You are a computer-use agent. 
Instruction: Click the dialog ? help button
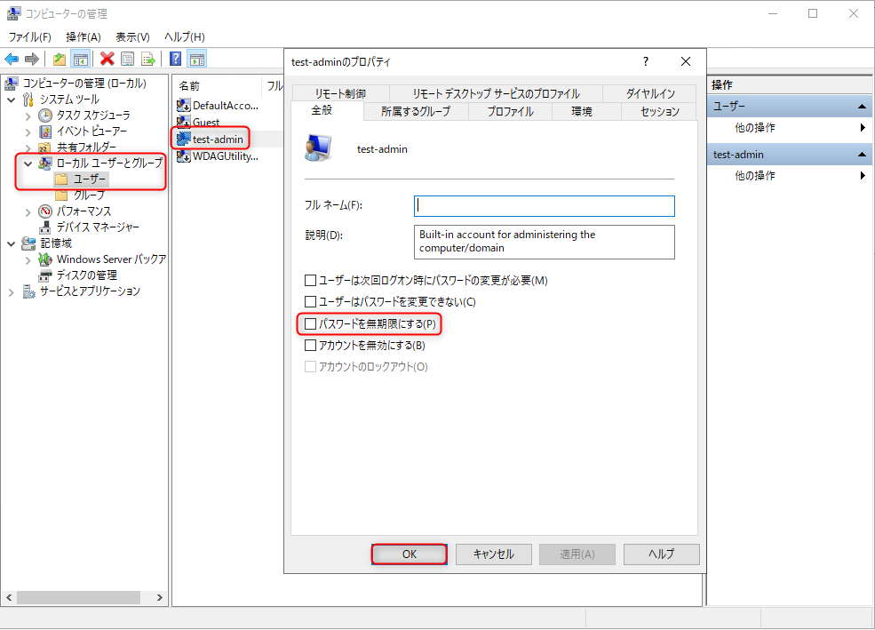(x=646, y=61)
